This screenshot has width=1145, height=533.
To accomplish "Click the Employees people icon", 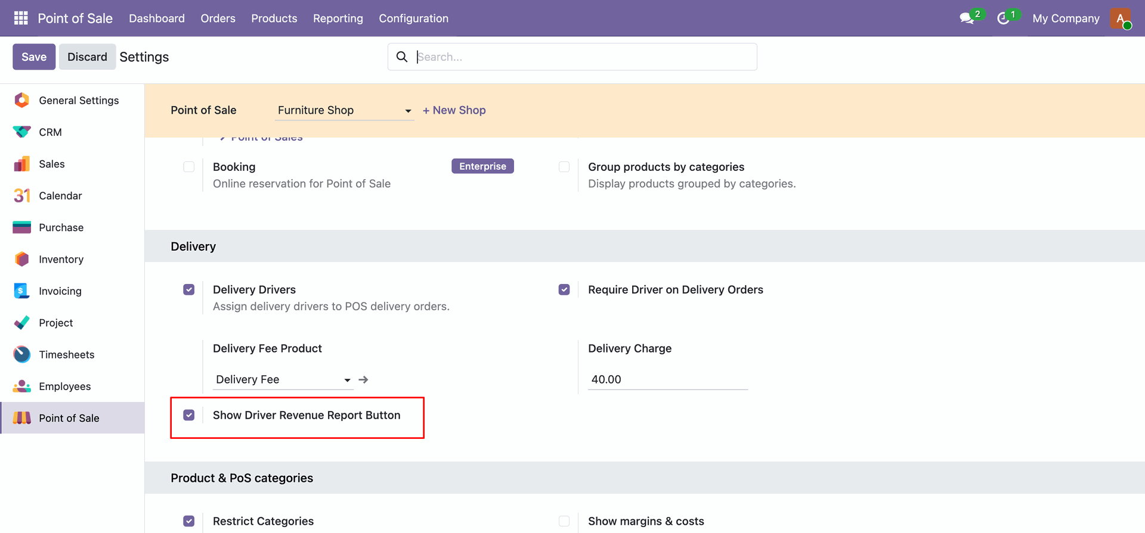I will click(x=21, y=386).
